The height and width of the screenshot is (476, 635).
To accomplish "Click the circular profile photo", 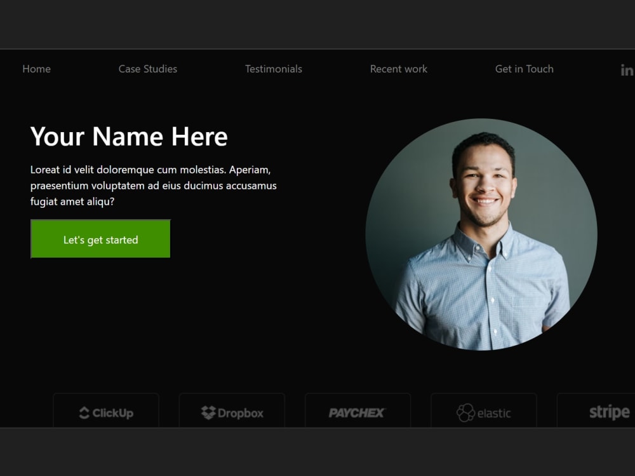I will (x=481, y=235).
